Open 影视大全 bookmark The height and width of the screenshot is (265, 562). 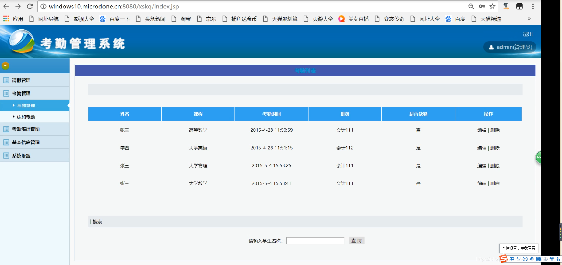pyautogui.click(x=79, y=19)
